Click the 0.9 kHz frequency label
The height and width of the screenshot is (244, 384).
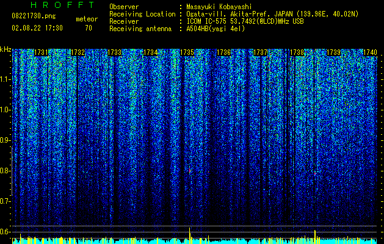[x=5, y=140]
